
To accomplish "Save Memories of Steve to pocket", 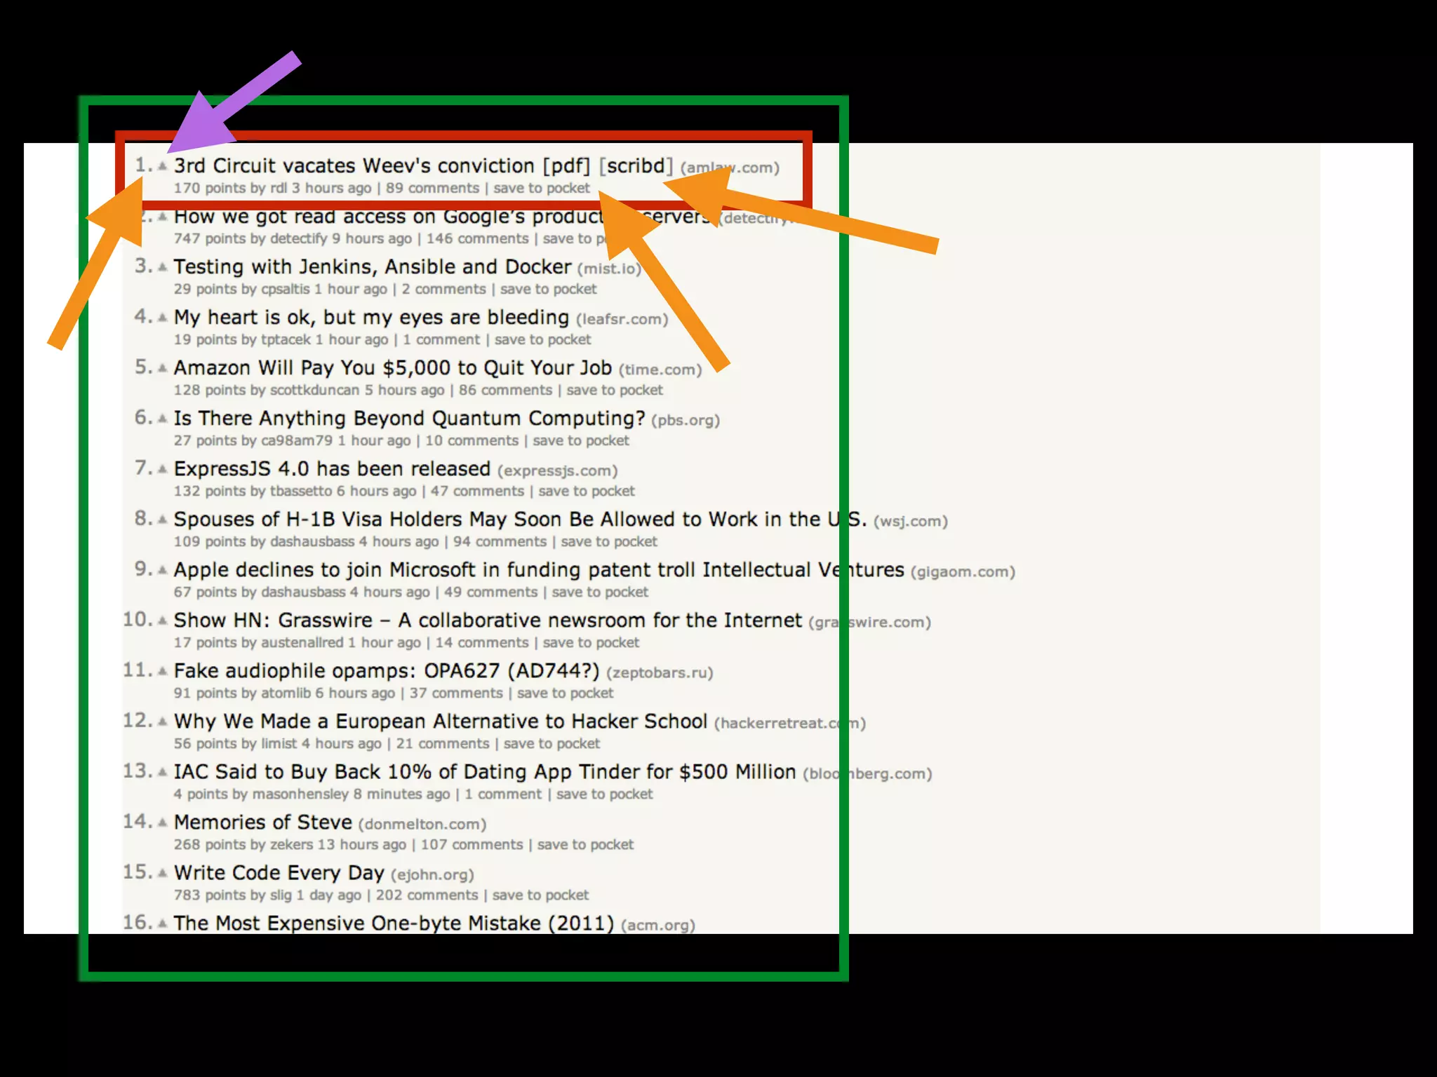I will coord(585,845).
